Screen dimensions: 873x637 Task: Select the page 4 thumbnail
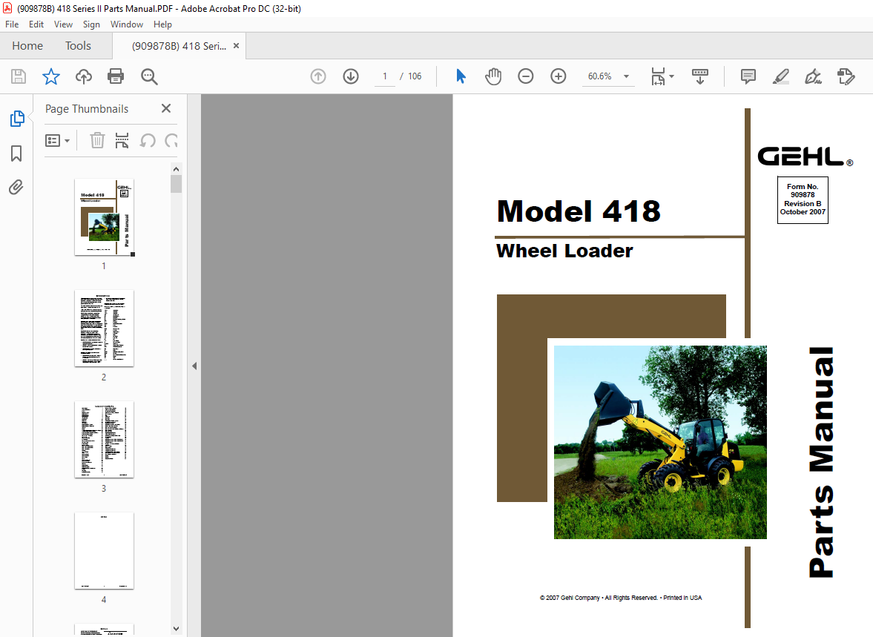pyautogui.click(x=104, y=551)
